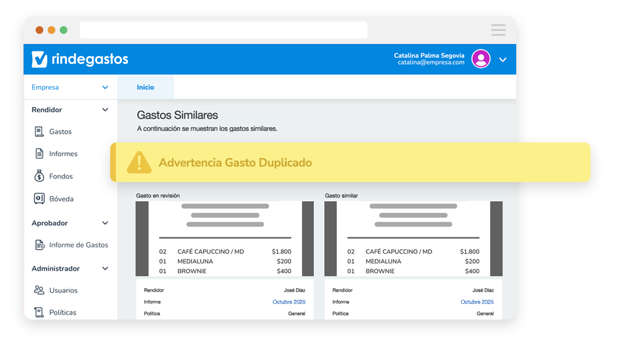The image size is (619, 340).
Task: Click the Políticas scroll icon
Action: (x=38, y=312)
